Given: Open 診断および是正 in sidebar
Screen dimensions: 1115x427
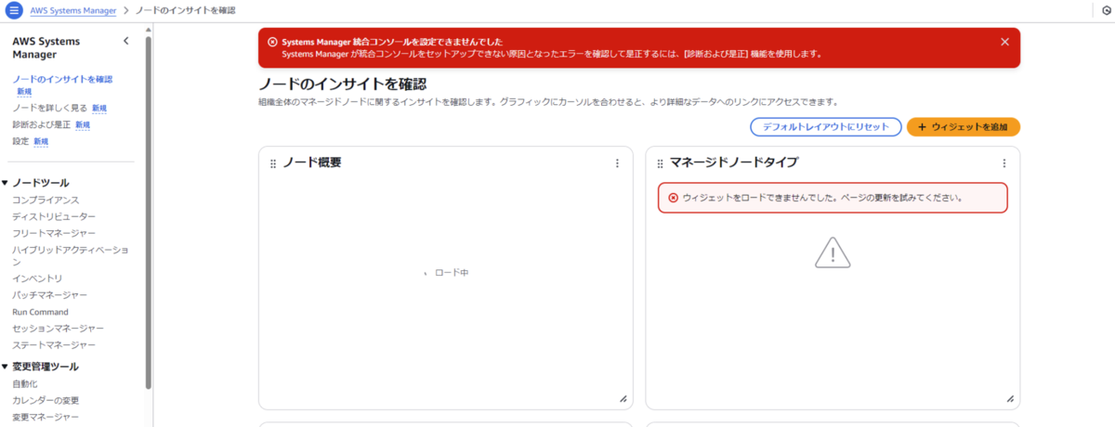Looking at the screenshot, I should point(41,124).
